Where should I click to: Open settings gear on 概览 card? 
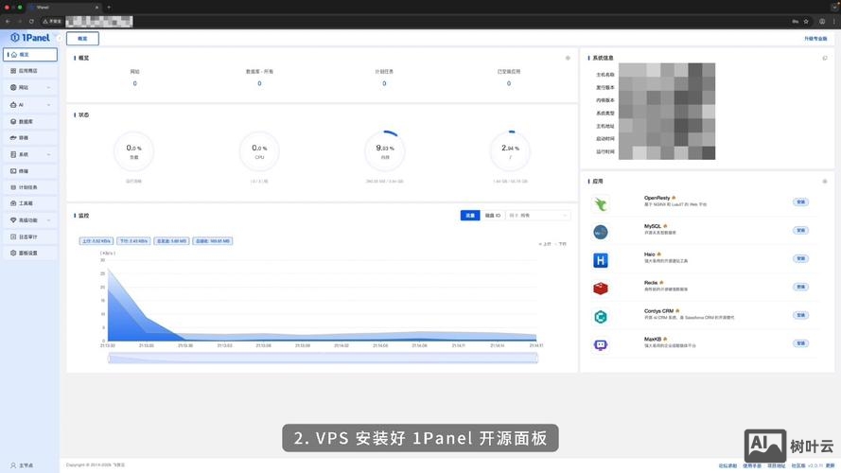click(x=568, y=58)
